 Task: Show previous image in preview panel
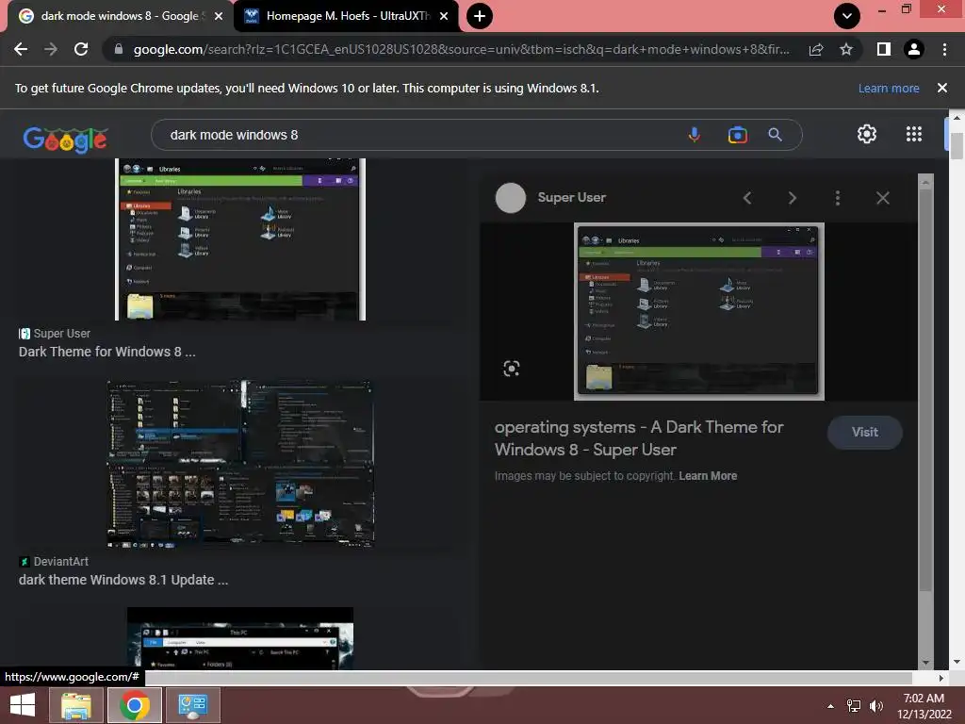tap(747, 198)
